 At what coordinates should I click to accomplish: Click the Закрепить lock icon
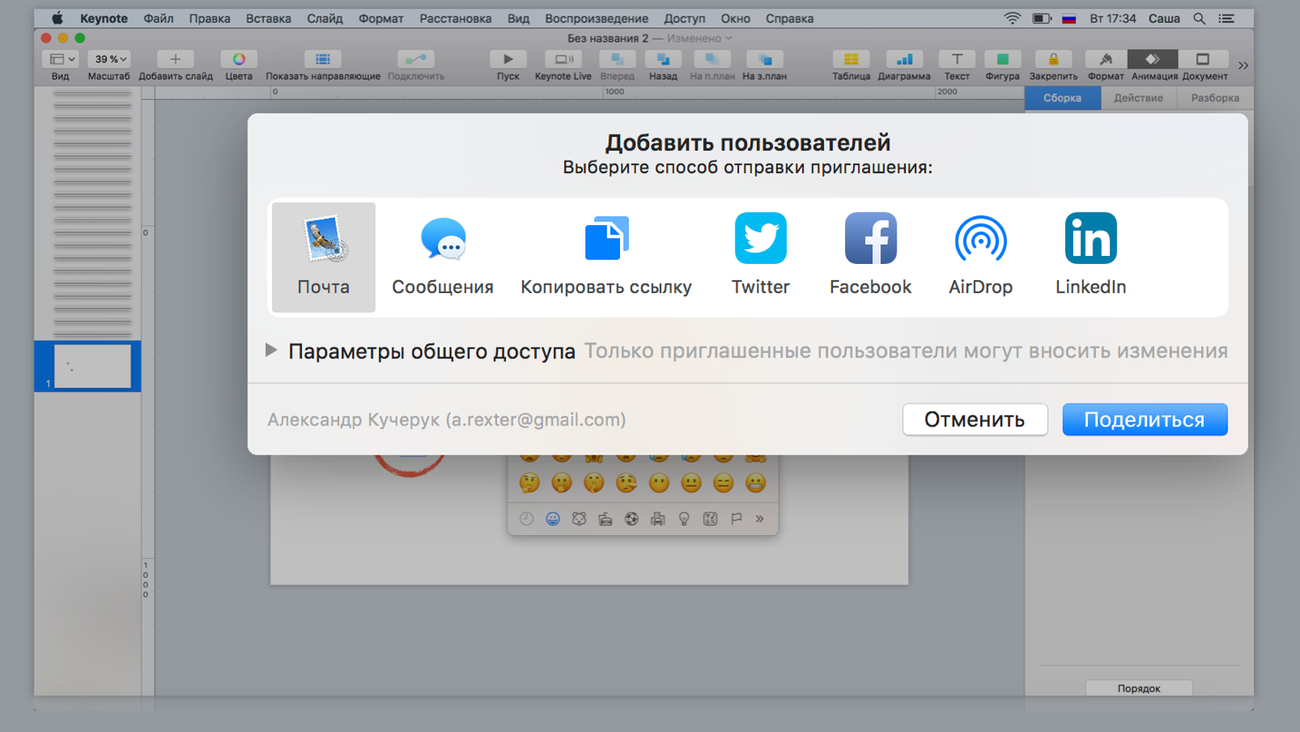pyautogui.click(x=1053, y=59)
